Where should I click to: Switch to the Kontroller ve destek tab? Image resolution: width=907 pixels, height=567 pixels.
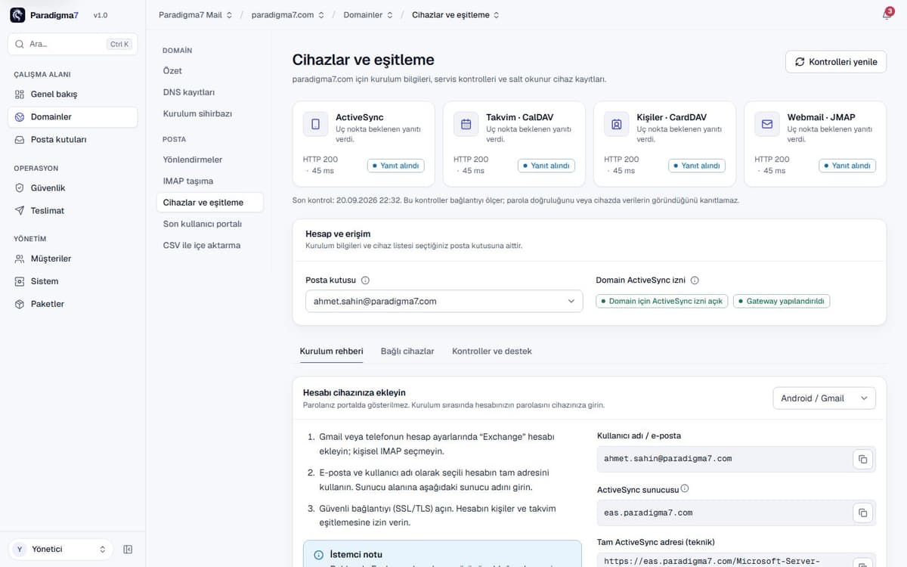click(492, 352)
